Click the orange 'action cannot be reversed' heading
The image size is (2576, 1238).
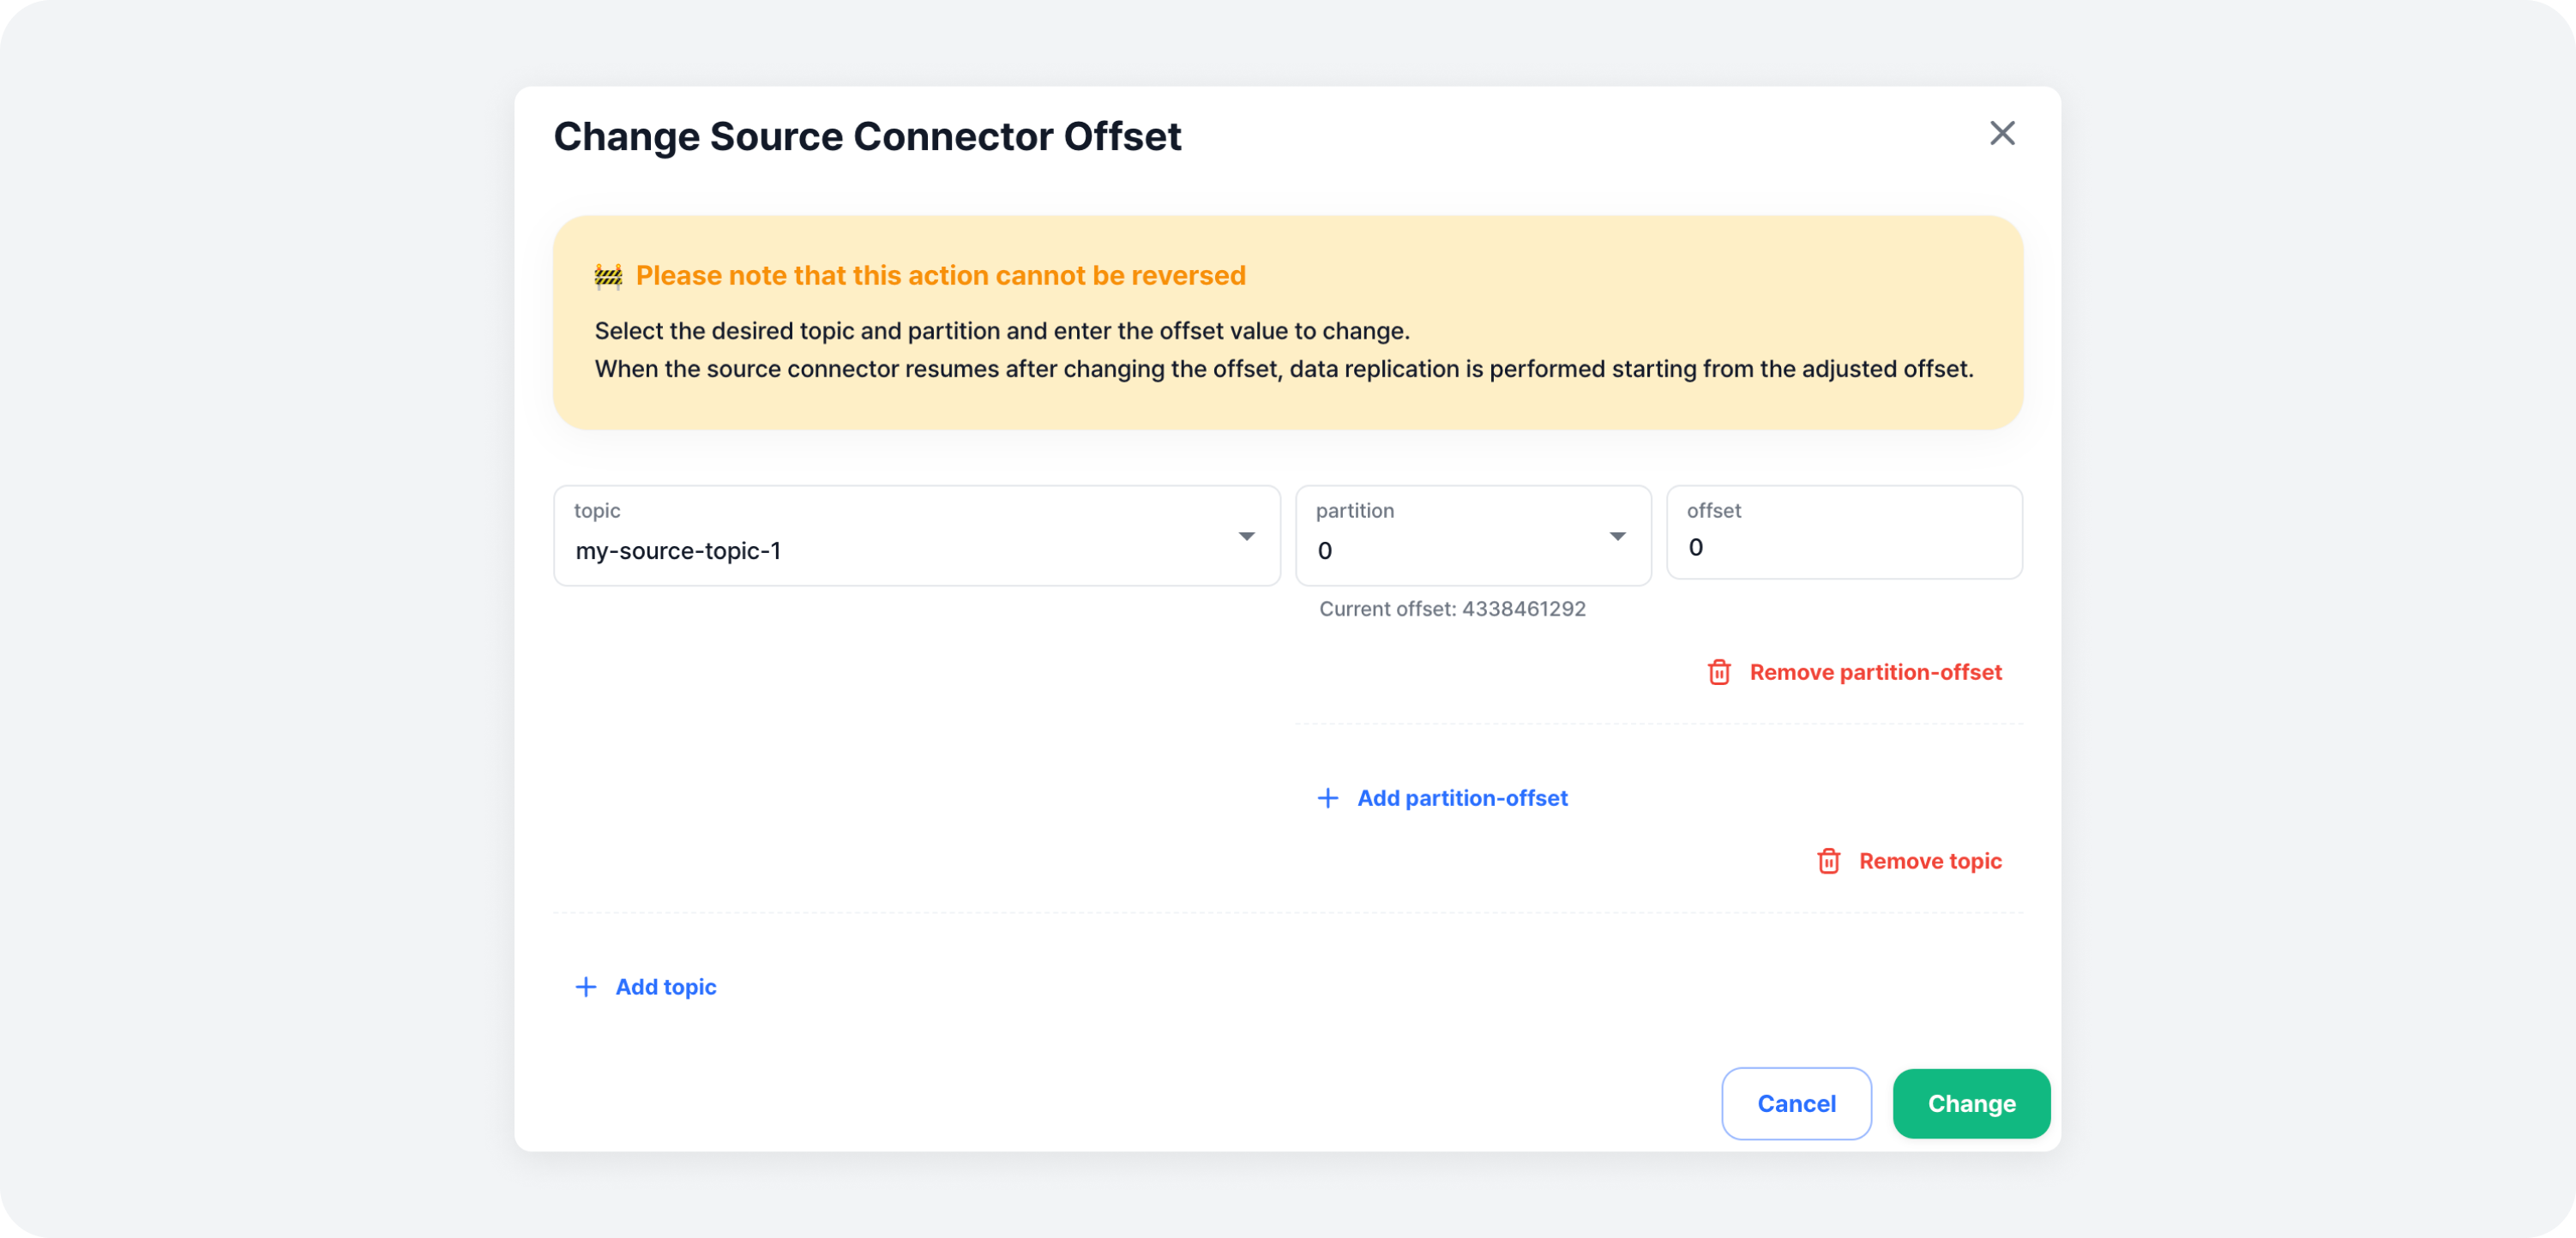pyautogui.click(x=940, y=276)
